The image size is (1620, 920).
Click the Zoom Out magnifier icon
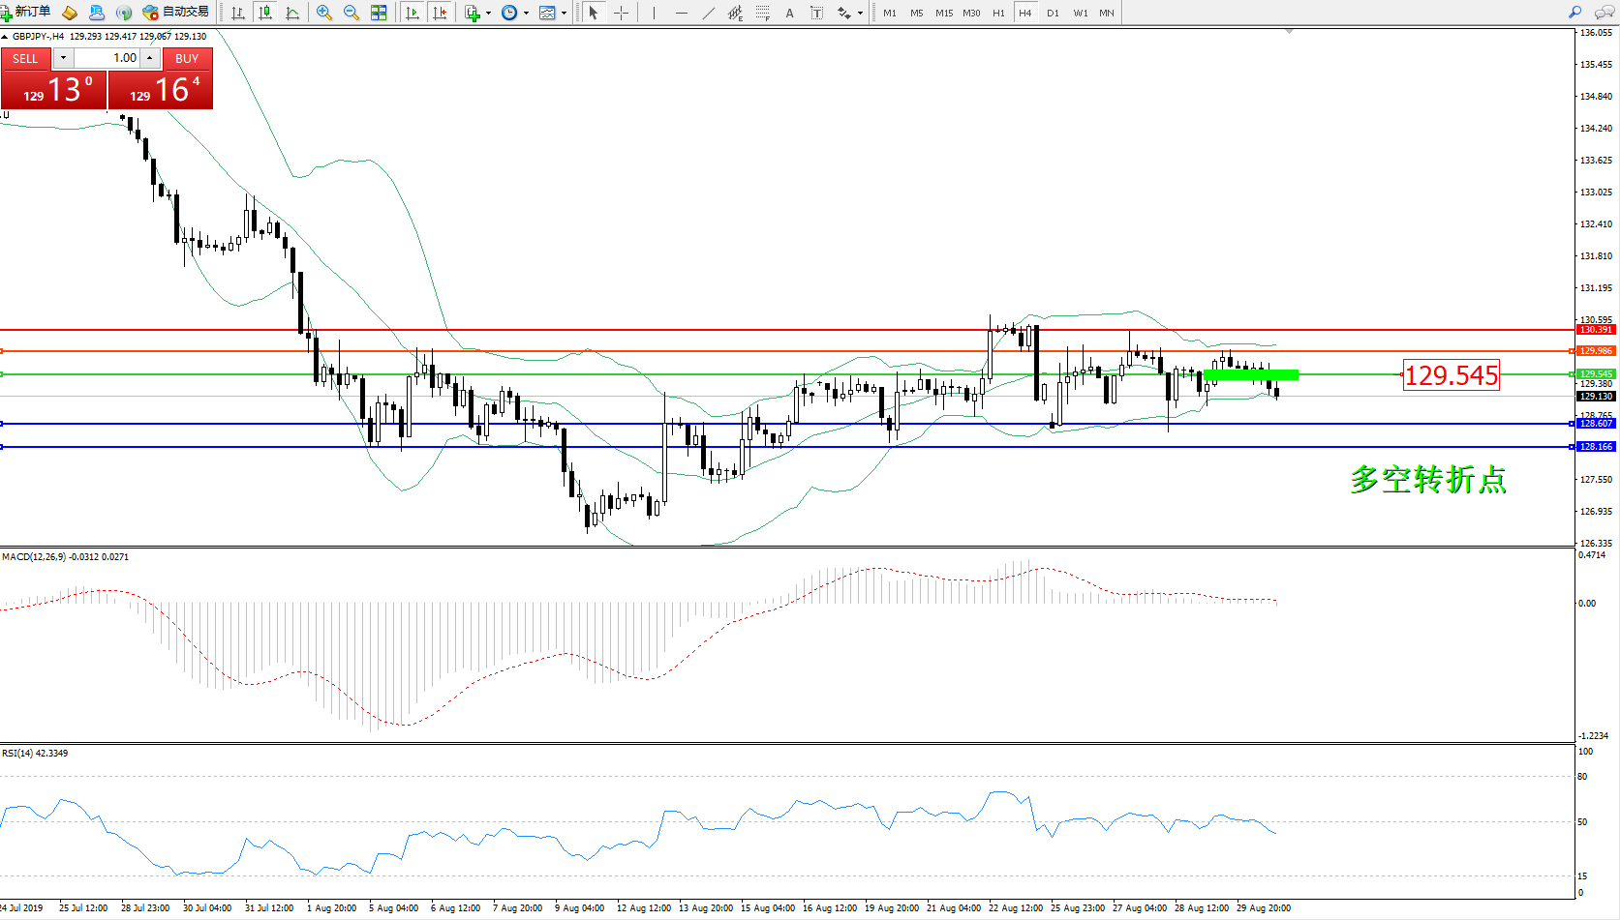click(x=352, y=13)
